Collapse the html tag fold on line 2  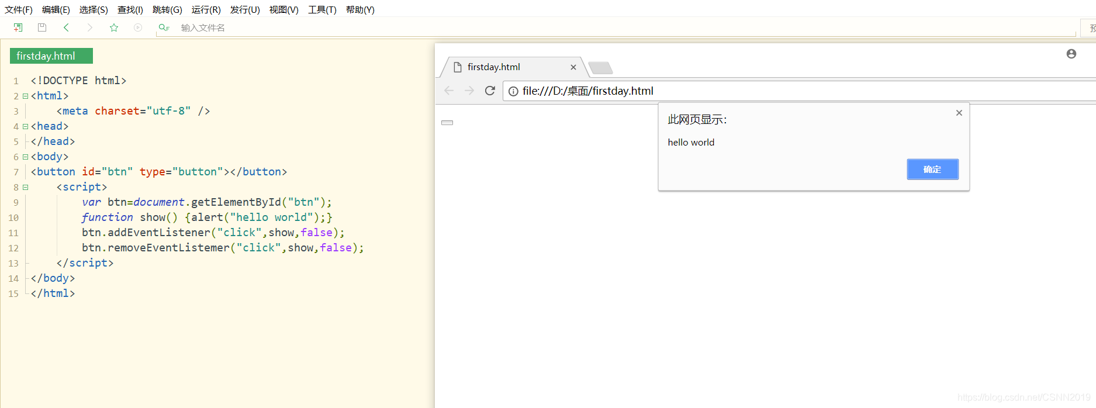tap(25, 96)
